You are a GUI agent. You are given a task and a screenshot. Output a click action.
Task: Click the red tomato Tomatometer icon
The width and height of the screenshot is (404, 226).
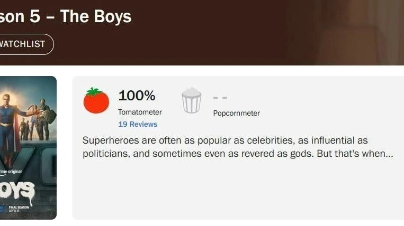(96, 100)
